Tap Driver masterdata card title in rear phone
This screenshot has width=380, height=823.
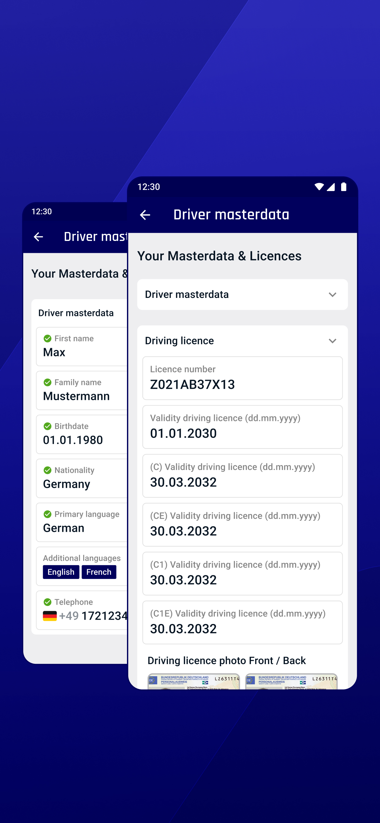76,313
